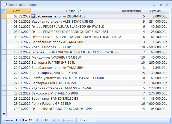Maximize the 'Поставки в январе' window
The height and width of the screenshot is (124, 172).
161,5
